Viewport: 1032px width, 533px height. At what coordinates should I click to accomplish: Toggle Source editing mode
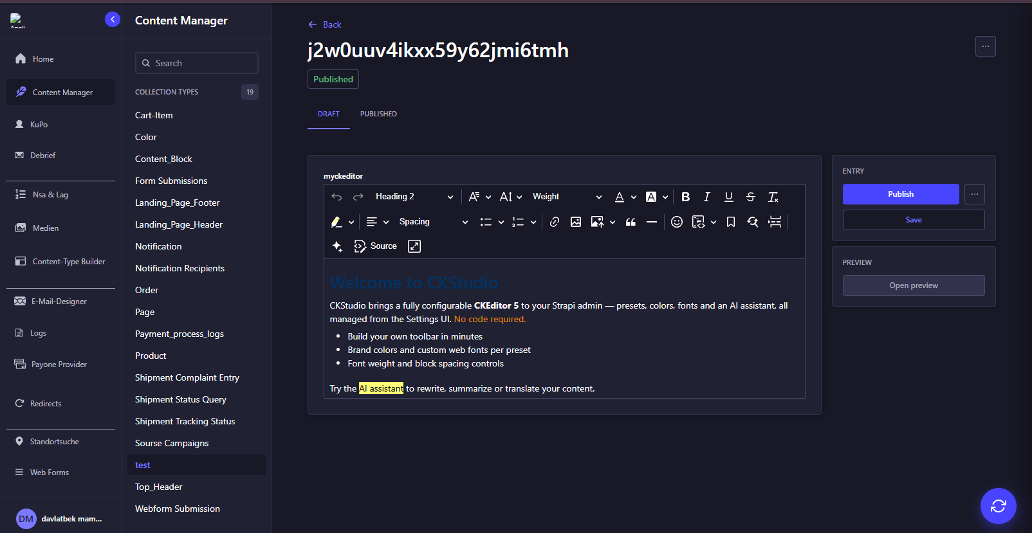pos(376,246)
